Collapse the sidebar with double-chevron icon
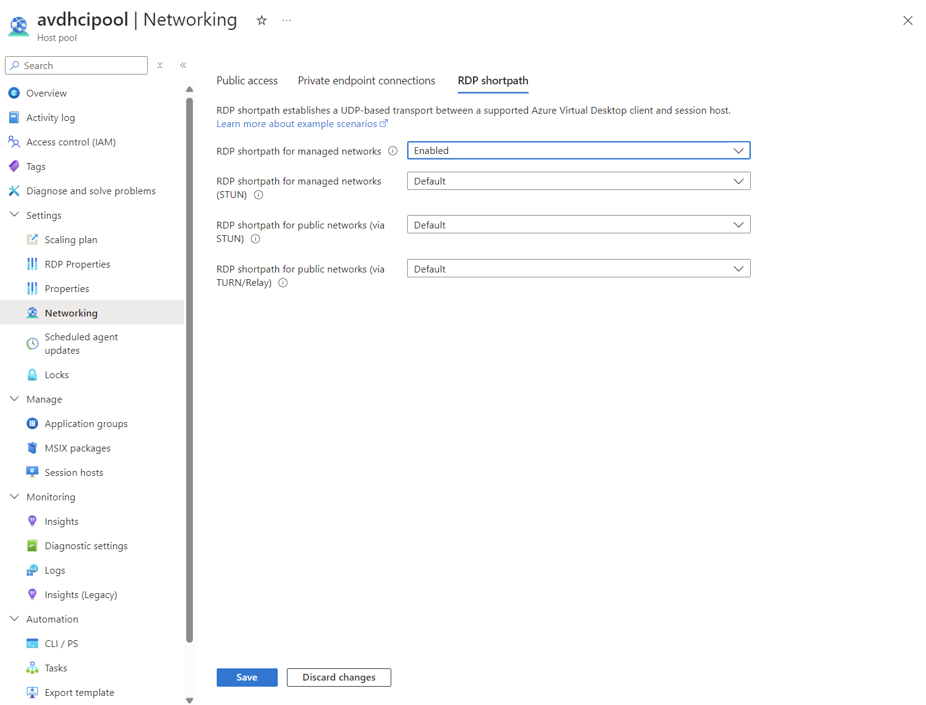 click(183, 65)
